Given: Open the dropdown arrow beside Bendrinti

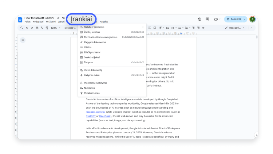Looking at the screenshot, I should coord(245,19).
